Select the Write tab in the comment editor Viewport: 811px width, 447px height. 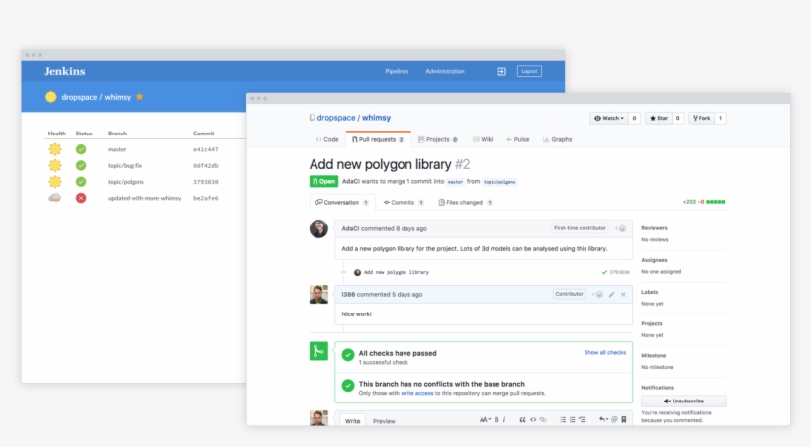point(352,420)
